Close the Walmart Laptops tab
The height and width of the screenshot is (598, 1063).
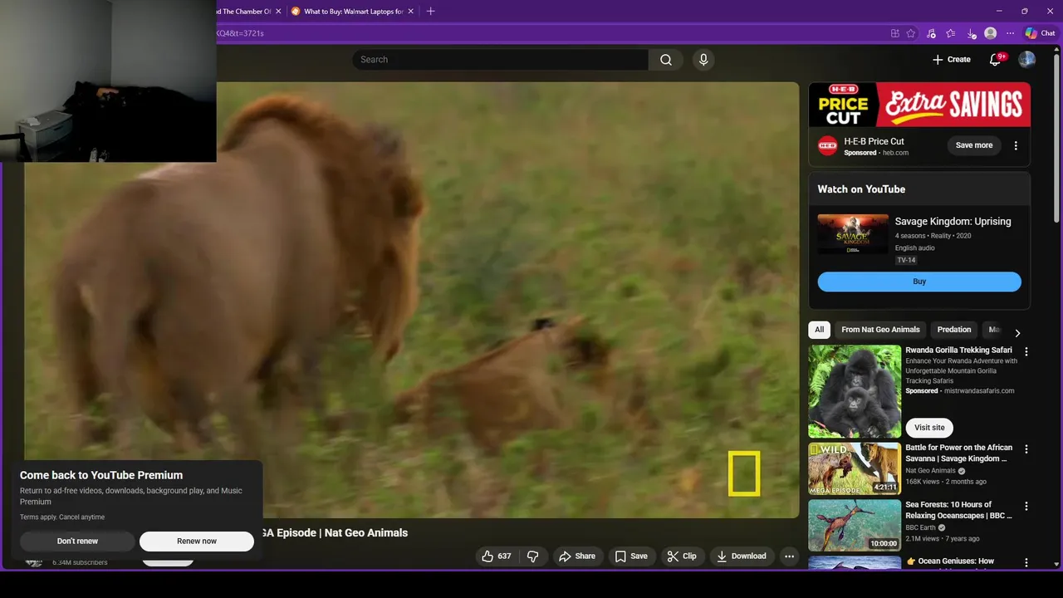tap(411, 12)
